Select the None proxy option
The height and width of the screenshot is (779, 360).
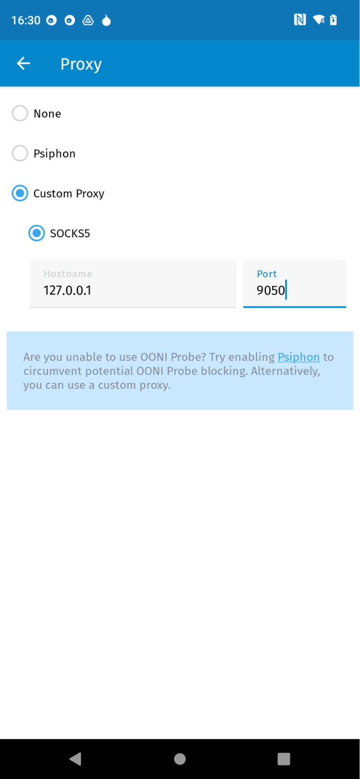[20, 113]
